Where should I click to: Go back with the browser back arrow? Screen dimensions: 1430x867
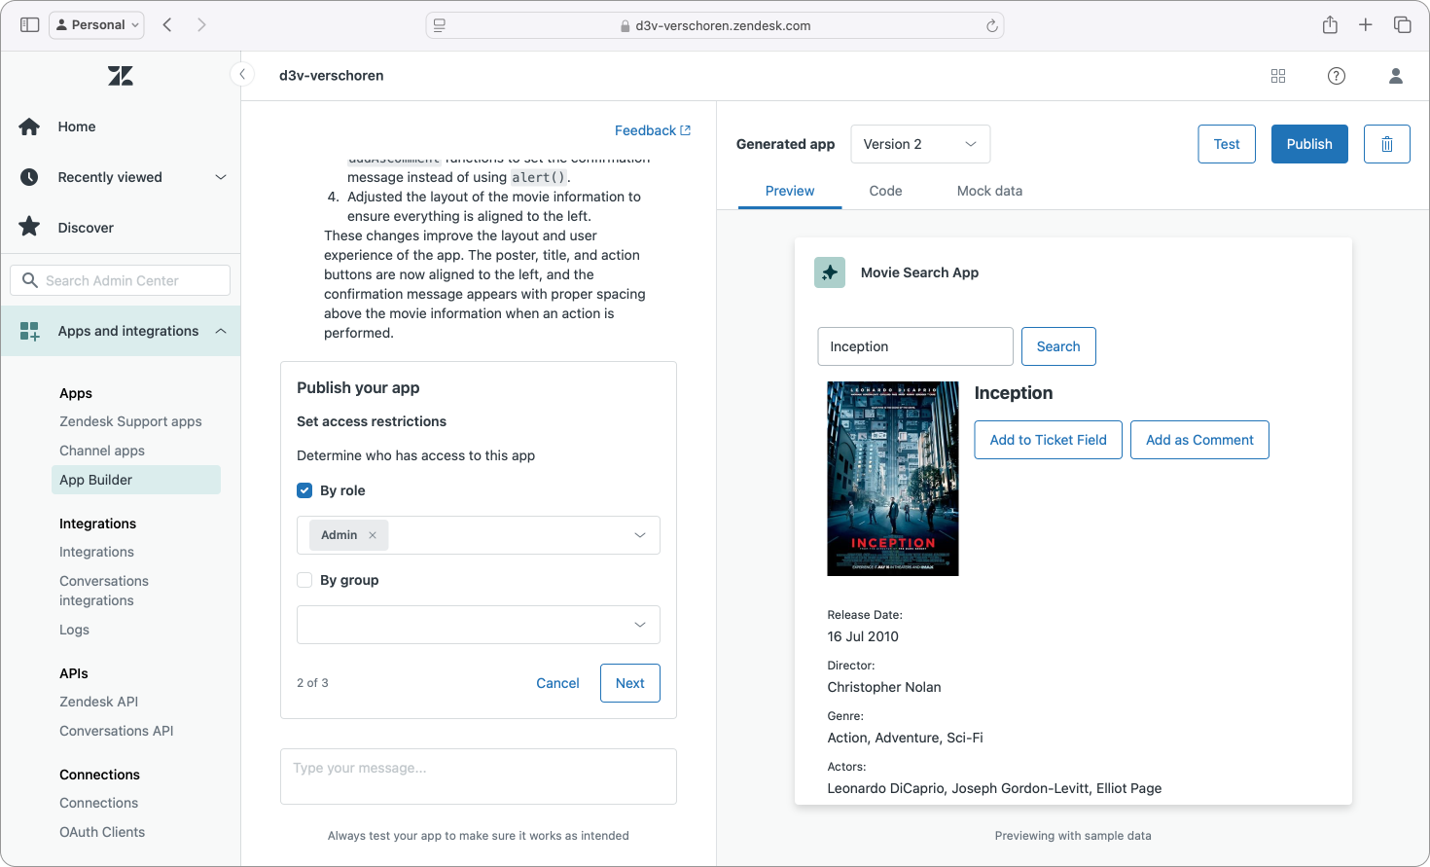click(167, 24)
